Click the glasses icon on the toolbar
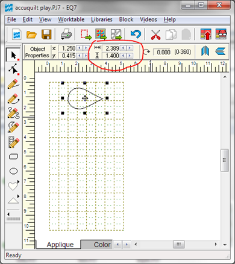The height and width of the screenshot is (264, 235). pos(221,34)
